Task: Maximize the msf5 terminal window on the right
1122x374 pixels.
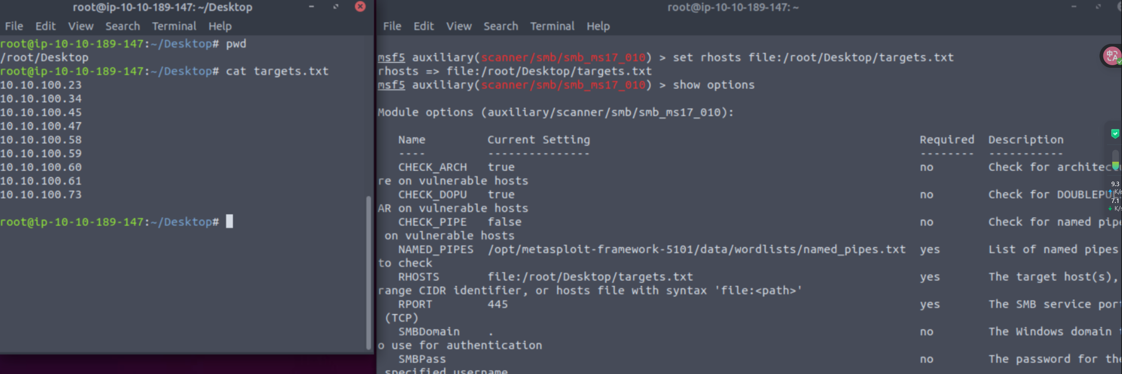Action: pos(1098,7)
